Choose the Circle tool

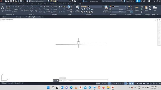(32, 8)
